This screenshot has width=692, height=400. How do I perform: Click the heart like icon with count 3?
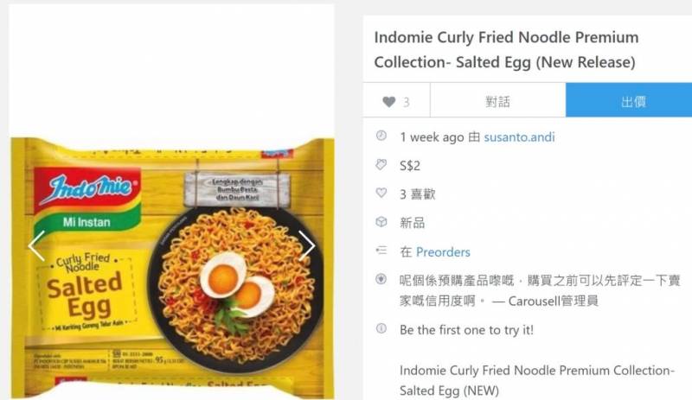coord(388,102)
